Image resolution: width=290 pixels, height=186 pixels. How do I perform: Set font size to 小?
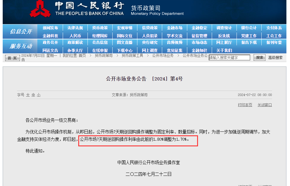pos(39,95)
